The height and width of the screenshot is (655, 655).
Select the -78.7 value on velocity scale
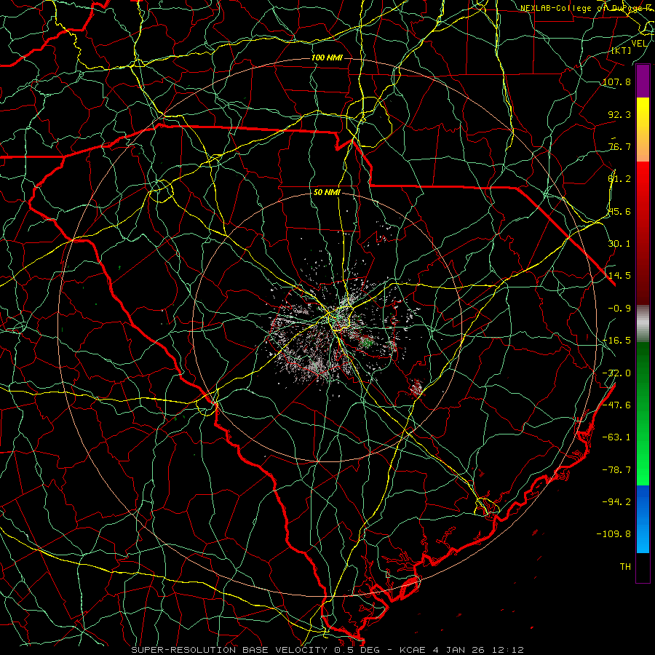click(616, 469)
